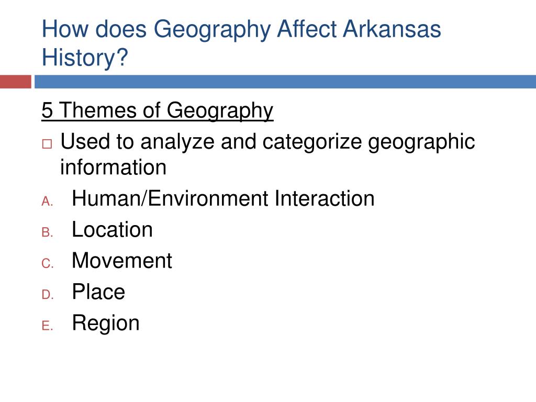Select 'Human/Environment Interaction' item

[223, 198]
